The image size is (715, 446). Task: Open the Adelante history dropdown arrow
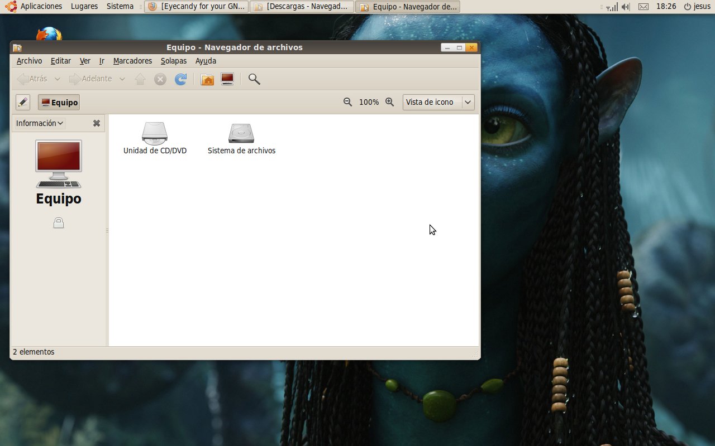pyautogui.click(x=122, y=79)
